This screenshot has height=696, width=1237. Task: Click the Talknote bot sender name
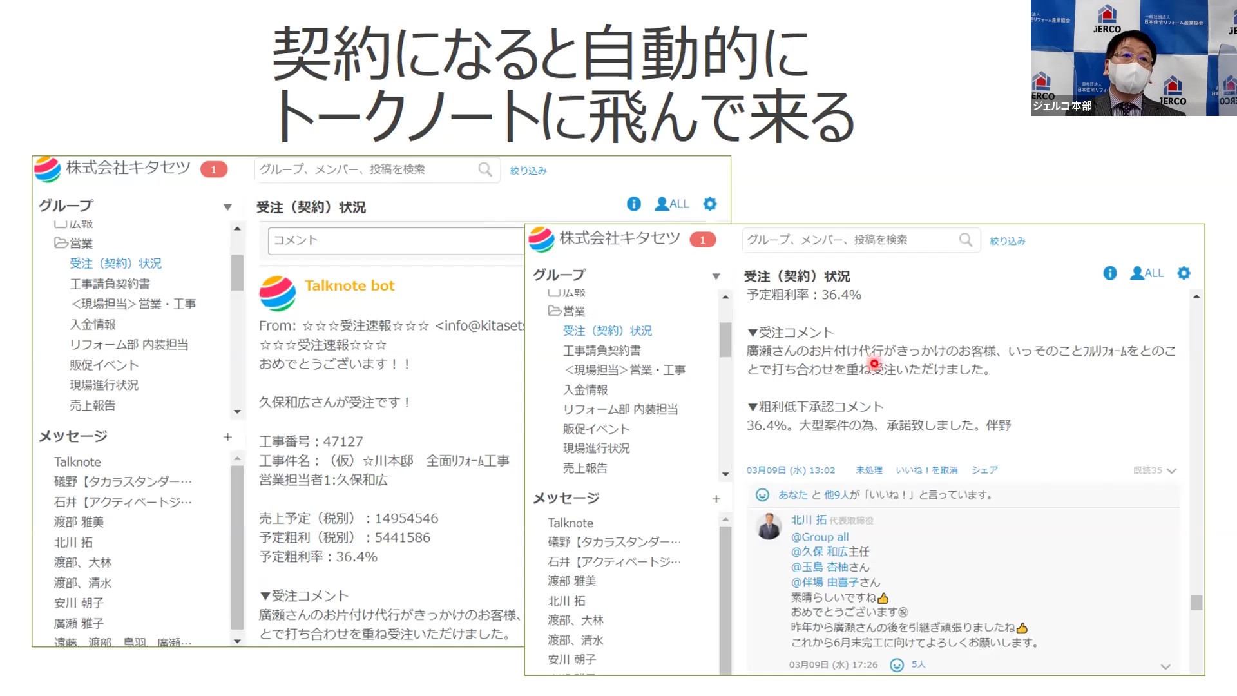[349, 285]
